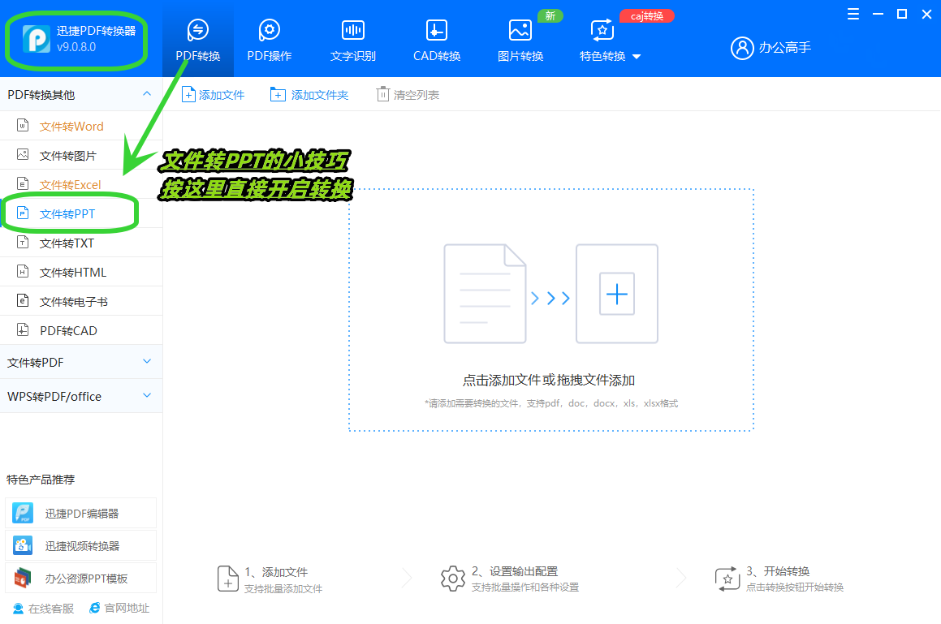The height and width of the screenshot is (624, 941).
Task: Click the PDF转换 swap icon
Action: pos(197,29)
